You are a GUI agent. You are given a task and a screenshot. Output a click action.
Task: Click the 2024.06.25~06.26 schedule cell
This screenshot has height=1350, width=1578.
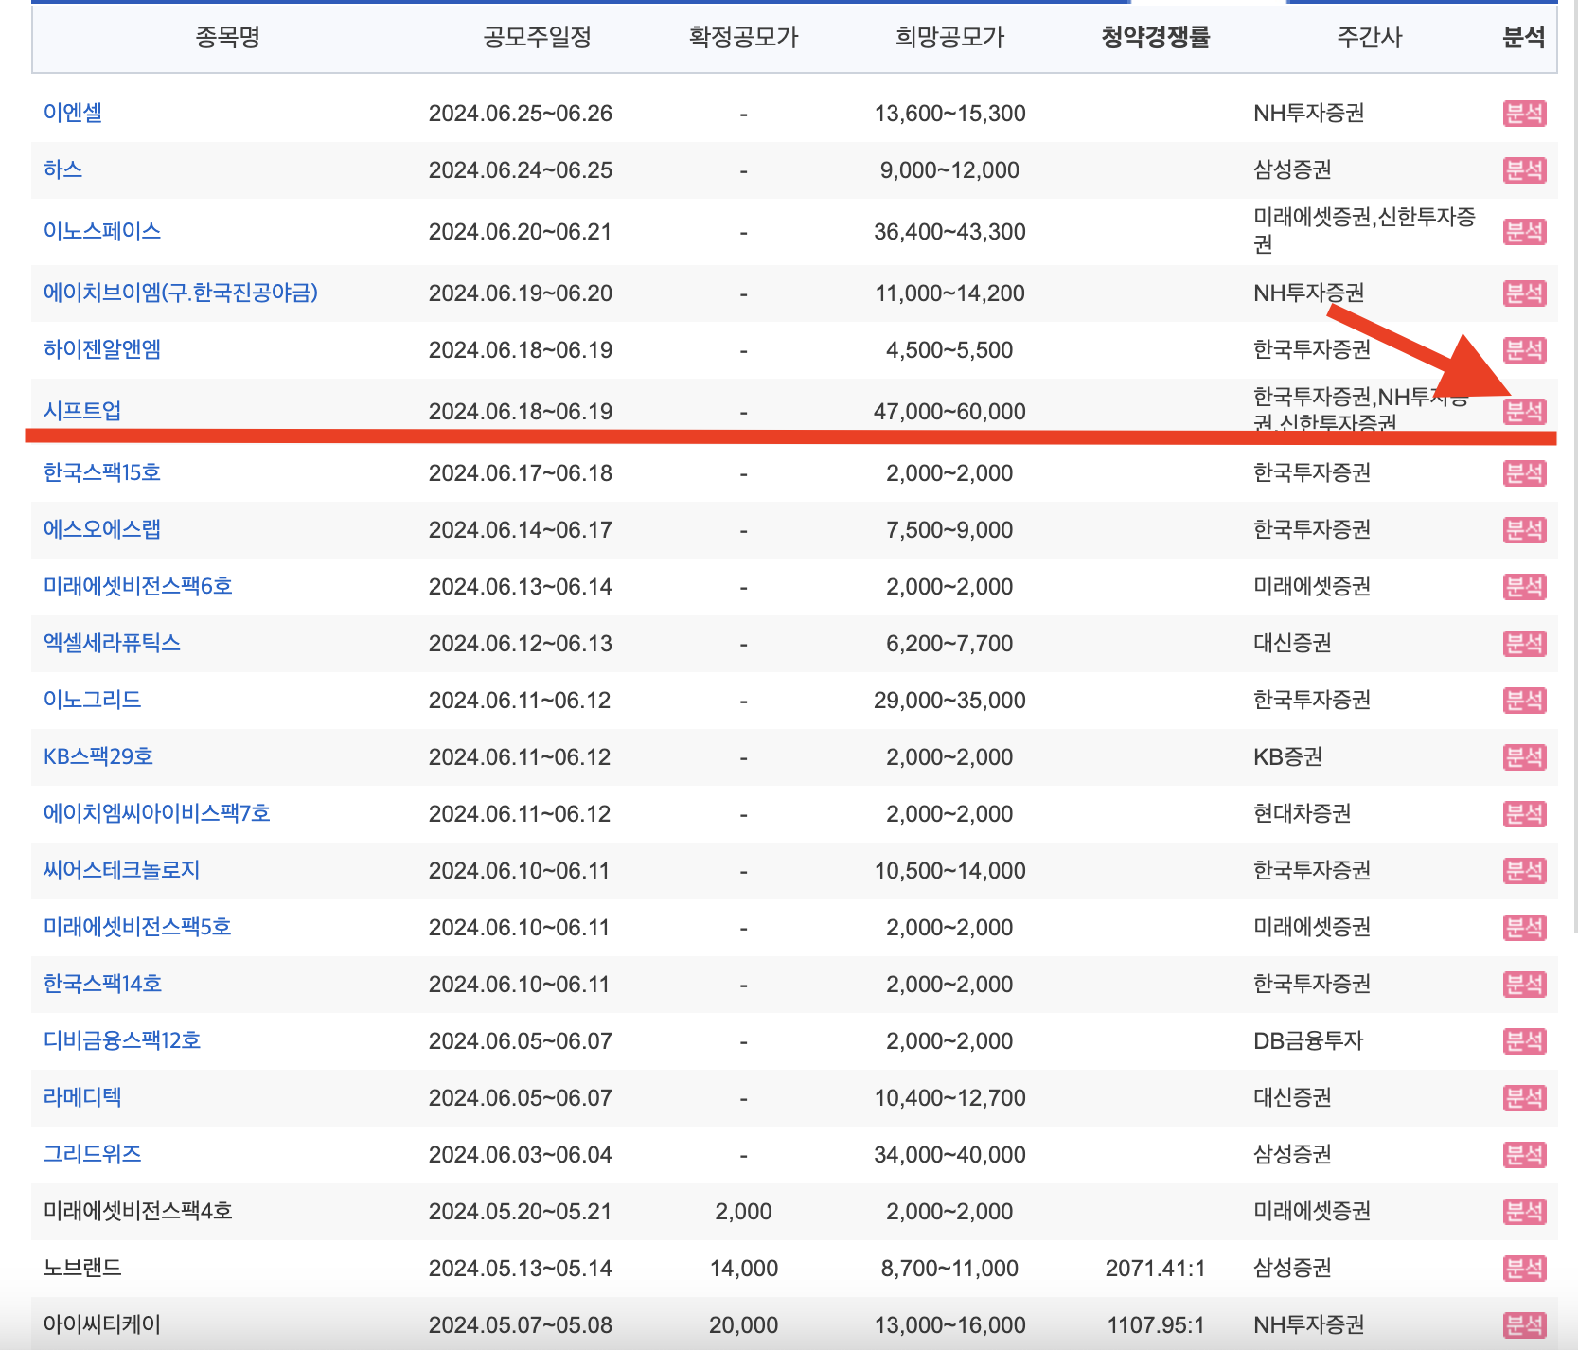(x=521, y=114)
